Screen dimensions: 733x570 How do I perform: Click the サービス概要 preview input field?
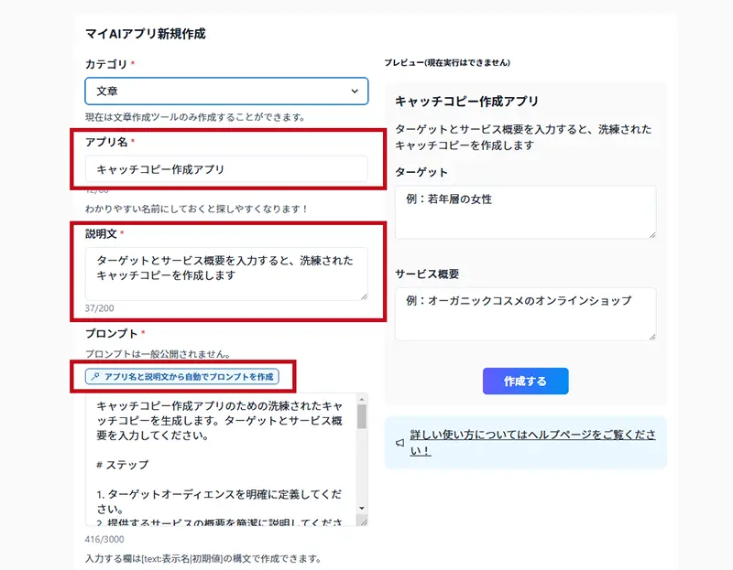click(525, 314)
